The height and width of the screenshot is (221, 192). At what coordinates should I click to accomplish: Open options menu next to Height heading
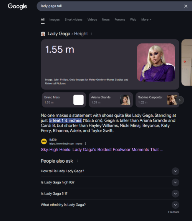[91, 34]
